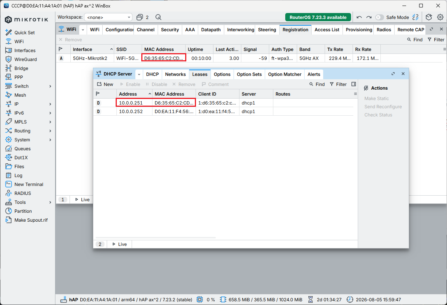Sort leases by the Address column header
The image size is (447, 305).
134,94
